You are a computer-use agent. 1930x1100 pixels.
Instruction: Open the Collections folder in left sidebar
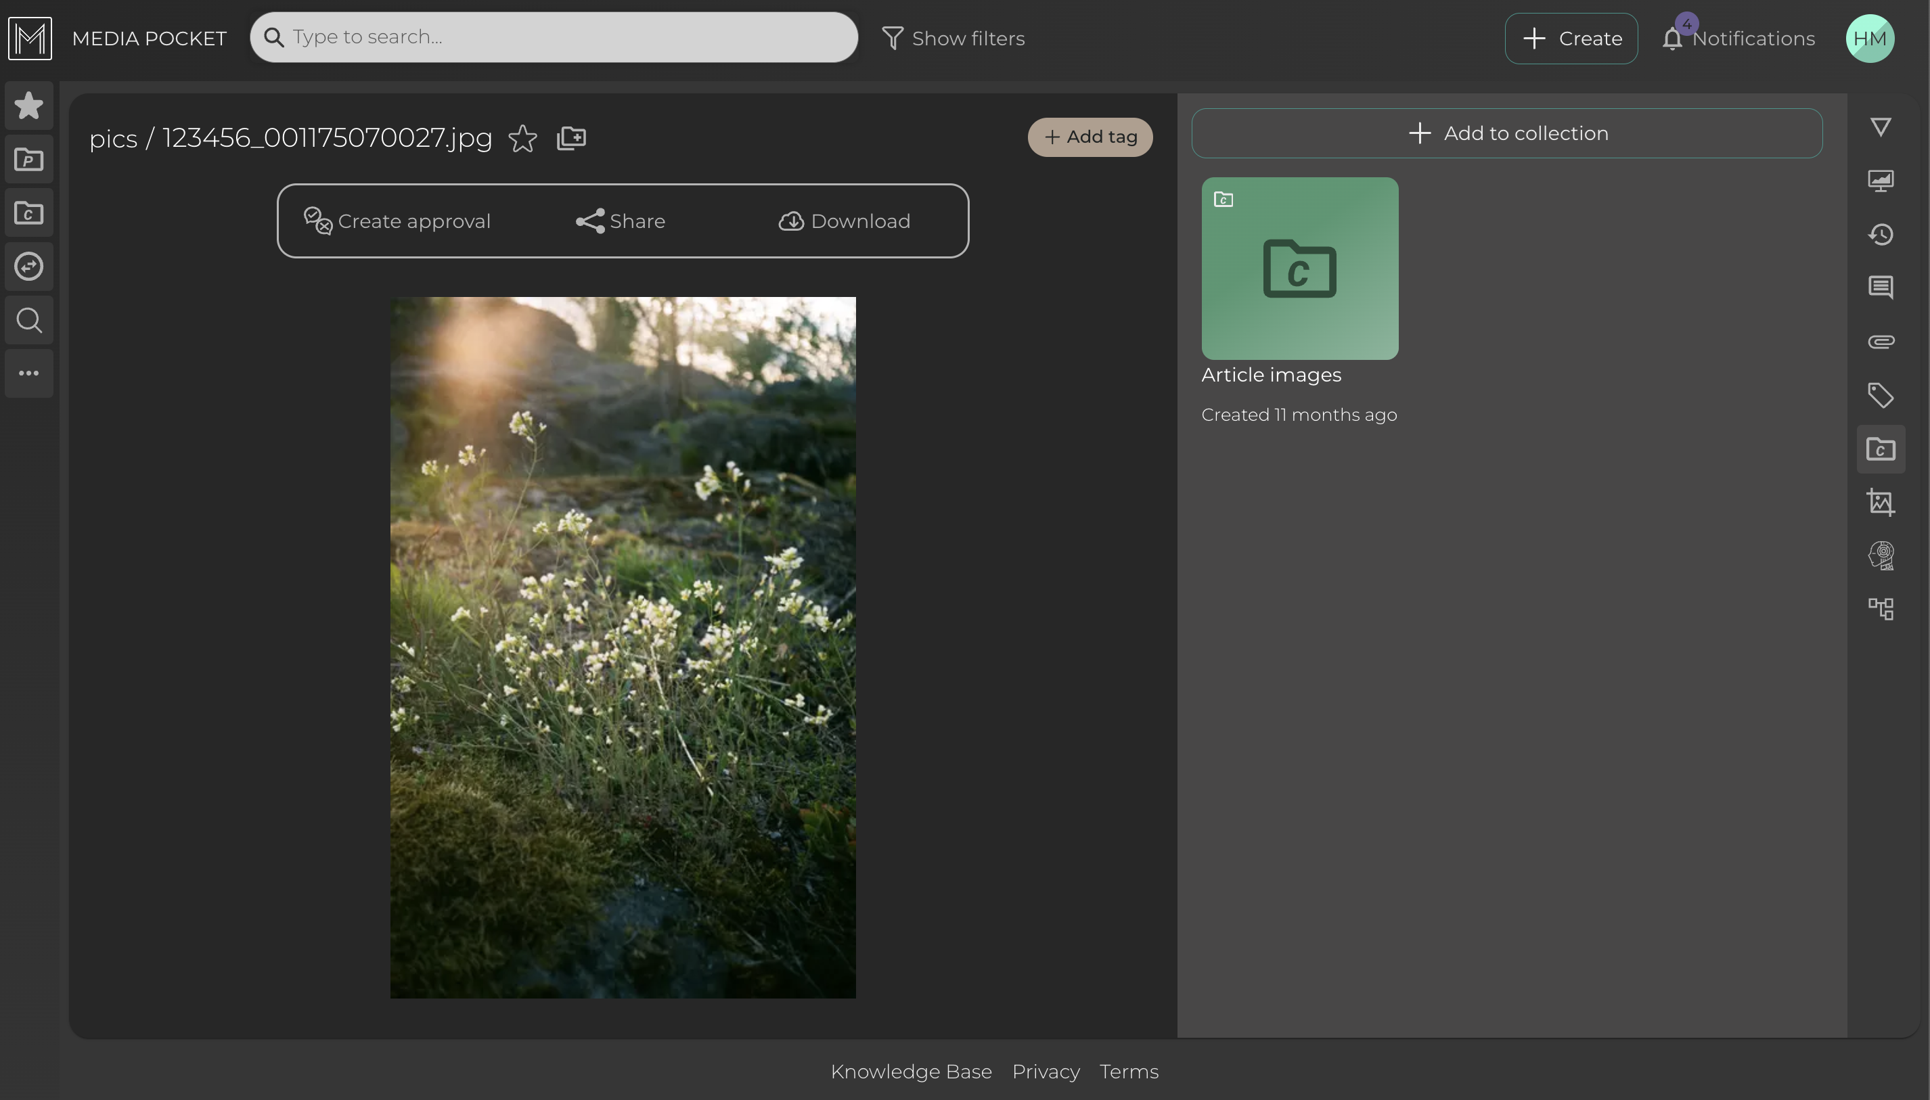[x=28, y=213]
